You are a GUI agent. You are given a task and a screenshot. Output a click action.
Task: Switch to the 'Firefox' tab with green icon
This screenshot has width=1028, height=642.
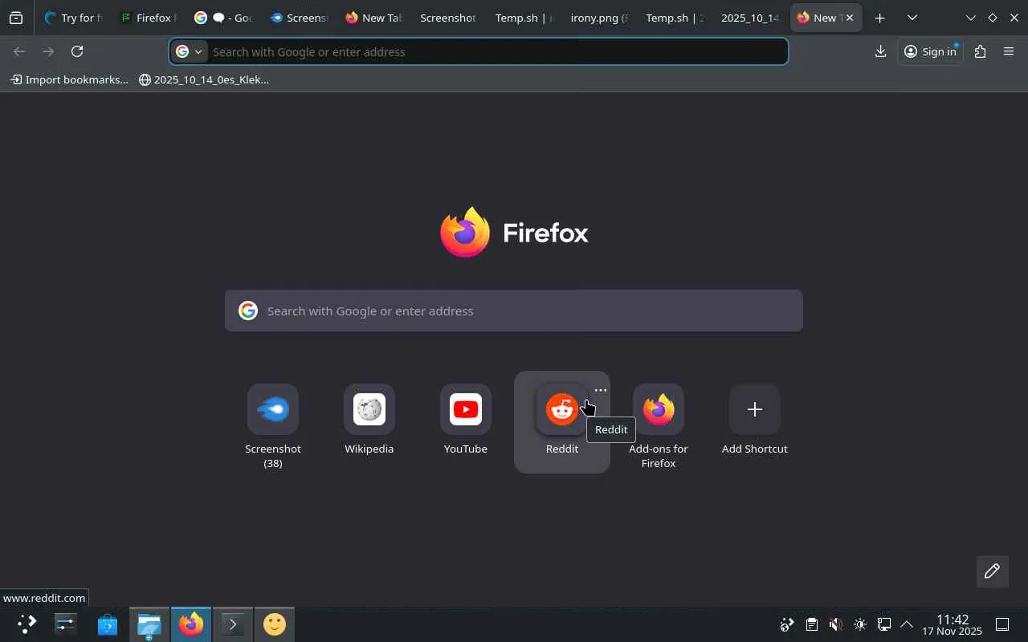coord(148,18)
